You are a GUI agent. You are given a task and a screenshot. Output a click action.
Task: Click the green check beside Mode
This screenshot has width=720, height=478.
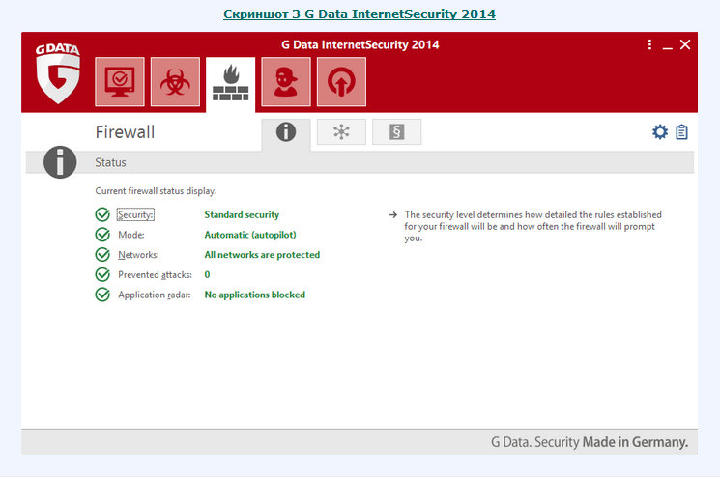tap(102, 235)
